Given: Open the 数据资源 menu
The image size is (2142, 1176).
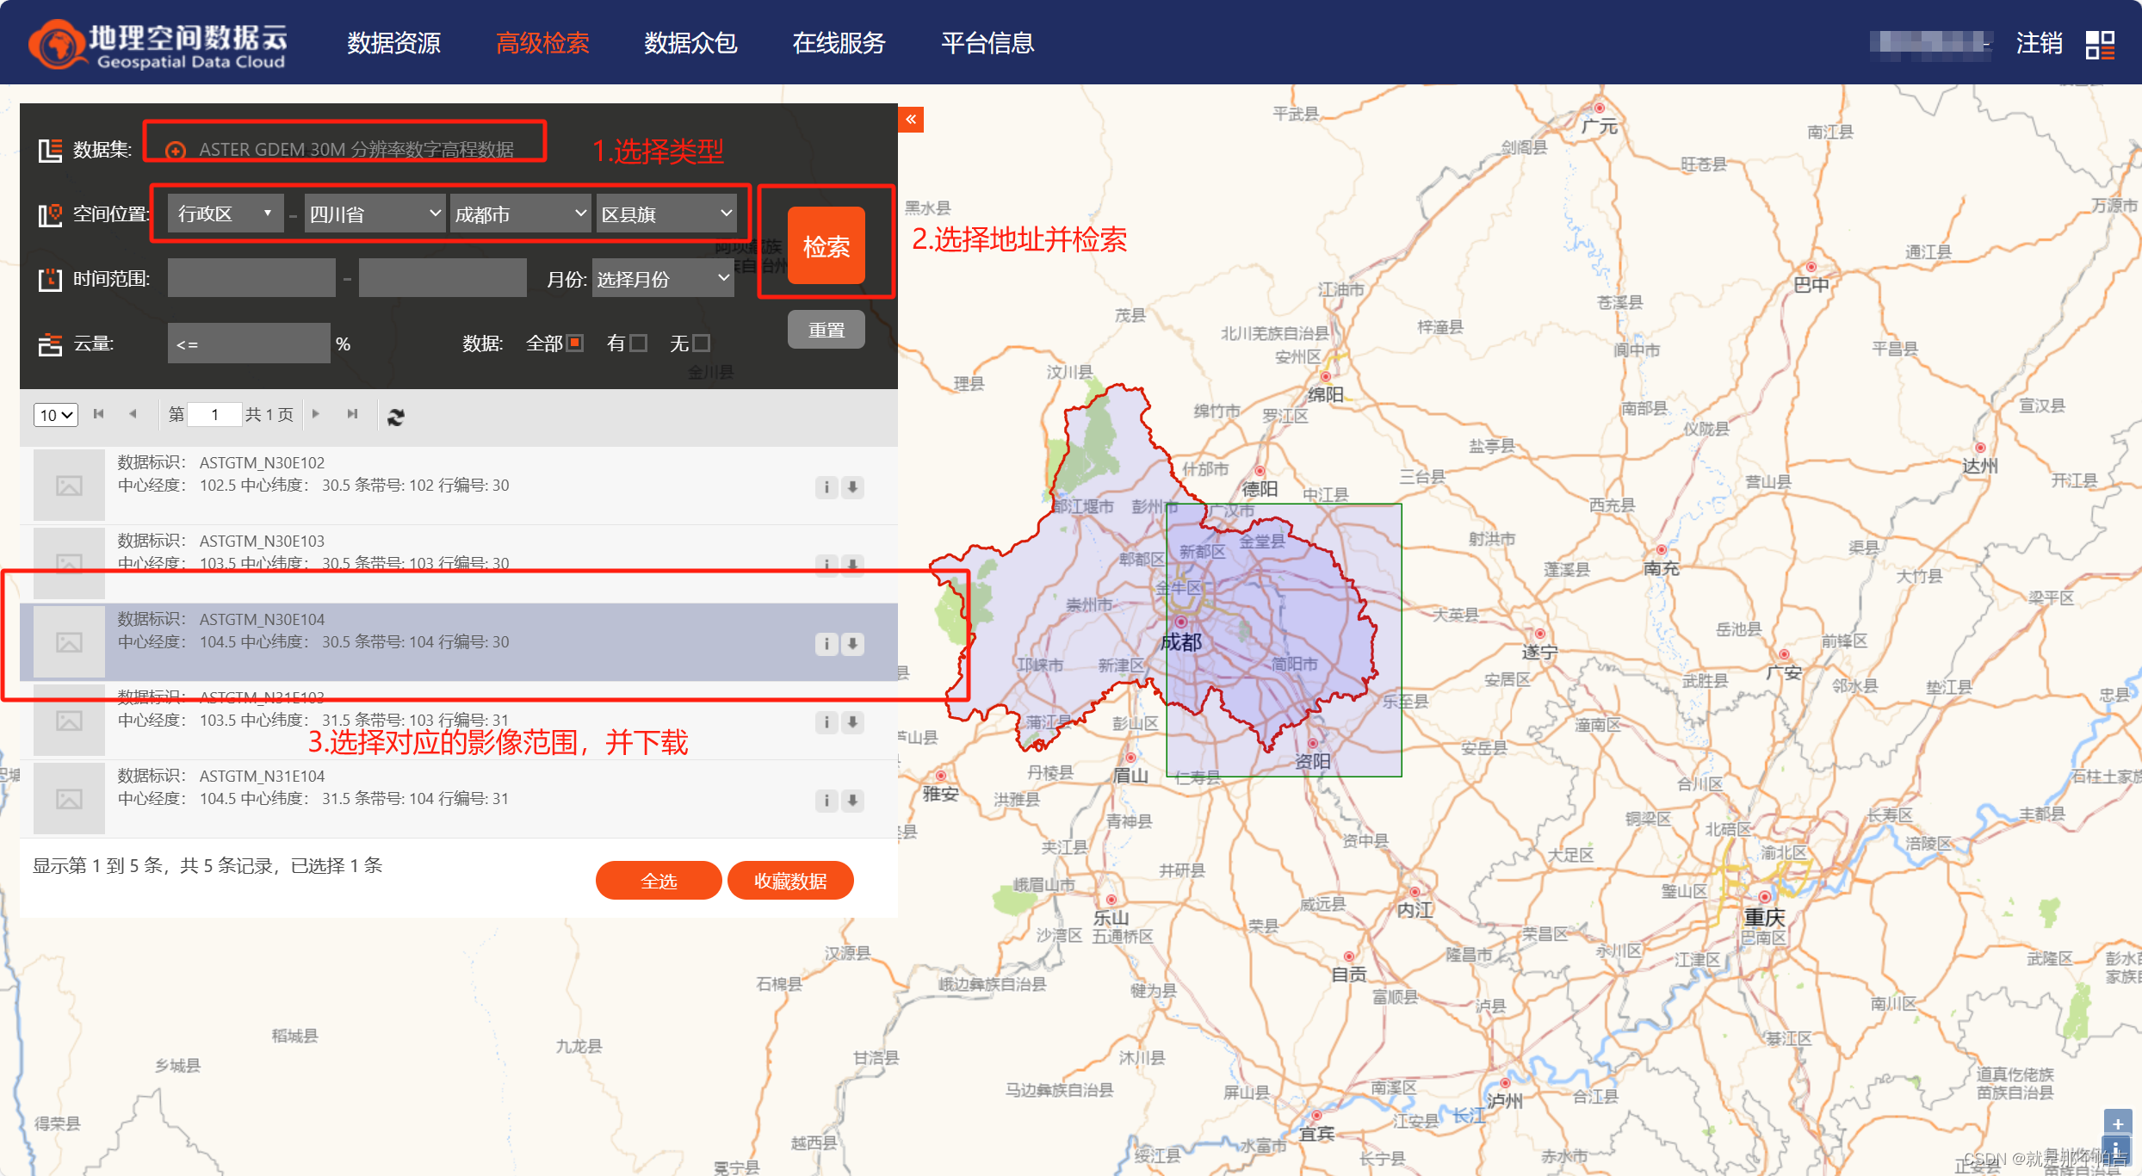Looking at the screenshot, I should pos(393,43).
